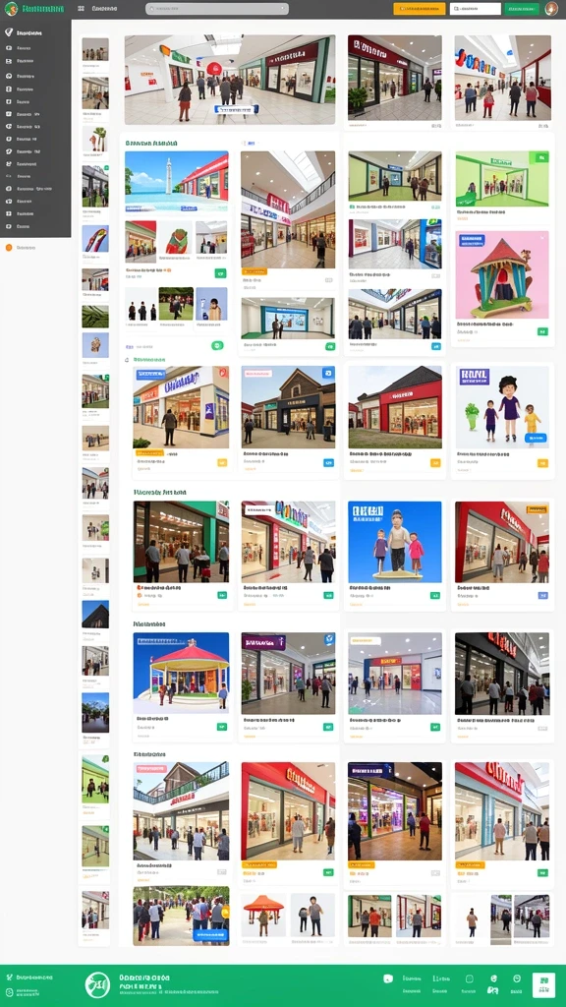Click blue check badge on purple-label mall image
Viewport: 566px width, 1007px height.
pyautogui.click(x=329, y=639)
